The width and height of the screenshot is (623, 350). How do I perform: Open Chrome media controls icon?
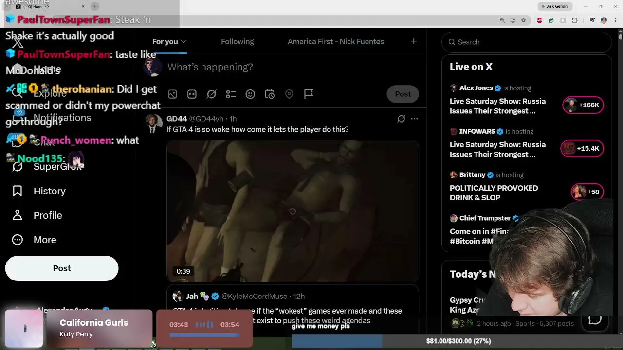pyautogui.click(x=592, y=20)
